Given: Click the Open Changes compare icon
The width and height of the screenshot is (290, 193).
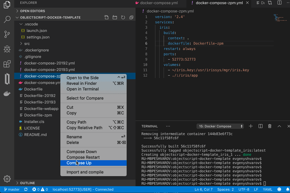Looking at the screenshot, I should tap(270, 3).
